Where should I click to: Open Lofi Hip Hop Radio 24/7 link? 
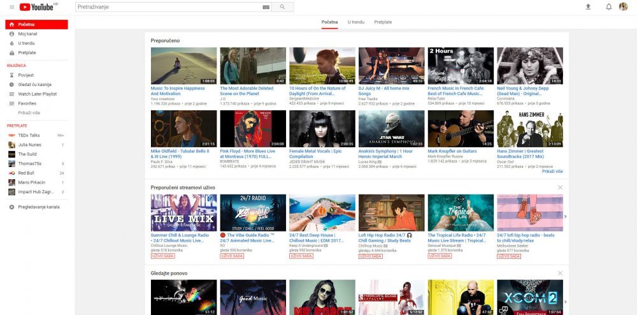[x=385, y=238]
